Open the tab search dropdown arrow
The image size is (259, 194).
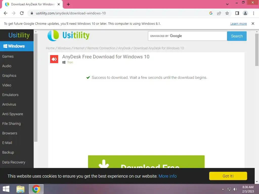pos(227,4)
